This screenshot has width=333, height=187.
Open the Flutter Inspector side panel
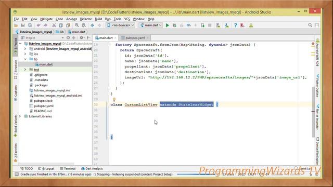[x=317, y=117]
